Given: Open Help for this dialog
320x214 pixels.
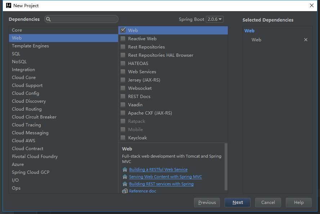Looking at the screenshot, I should [298, 203].
